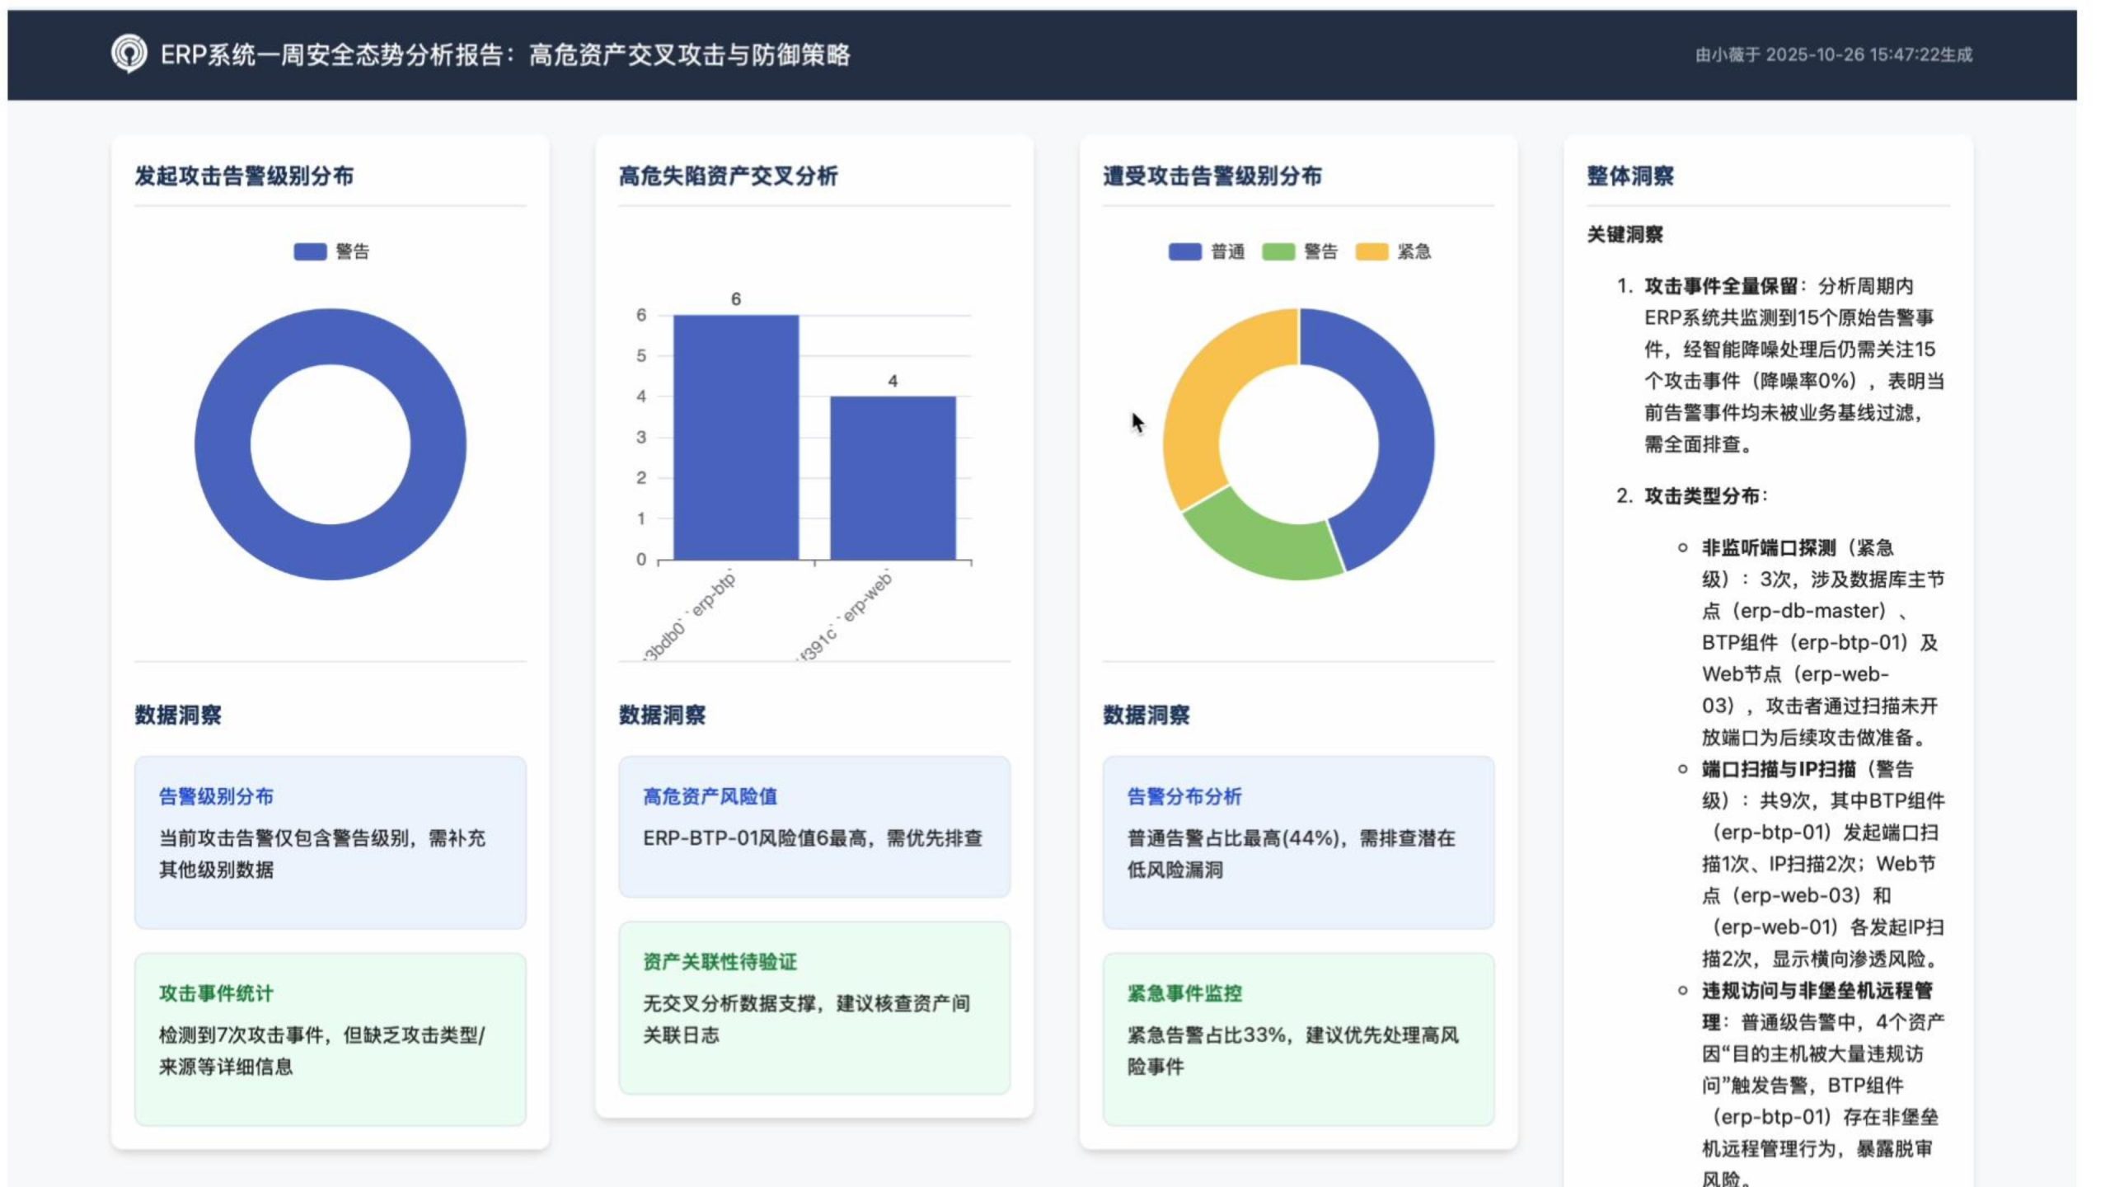The image size is (2110, 1187).
Task: Toggle green 警告 legend in third chart
Action: click(x=1278, y=251)
